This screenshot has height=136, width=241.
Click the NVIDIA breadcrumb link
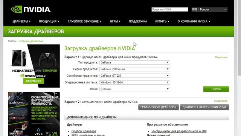coord(12,41)
